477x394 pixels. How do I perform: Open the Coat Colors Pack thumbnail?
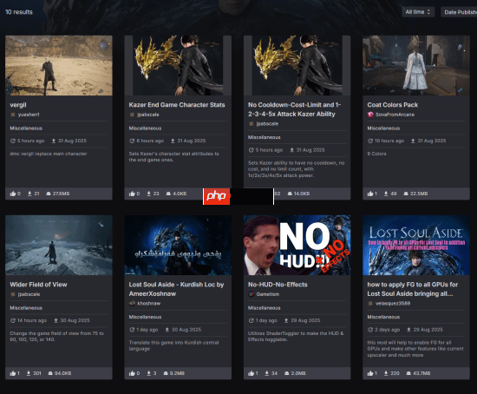(x=416, y=65)
